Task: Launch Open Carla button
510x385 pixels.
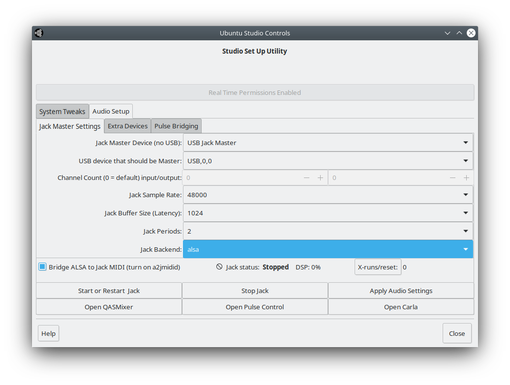Action: tap(401, 307)
